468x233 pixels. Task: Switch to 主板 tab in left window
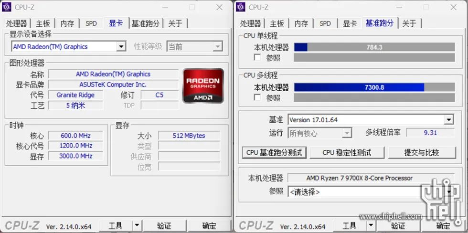coord(43,23)
